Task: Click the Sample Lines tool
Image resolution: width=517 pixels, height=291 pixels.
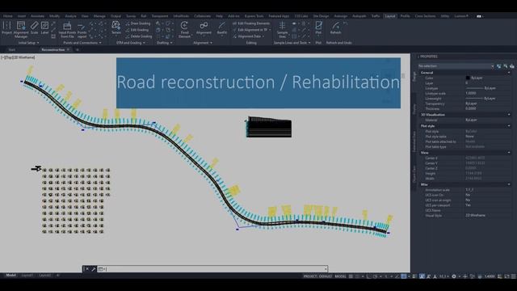Action: (x=282, y=29)
